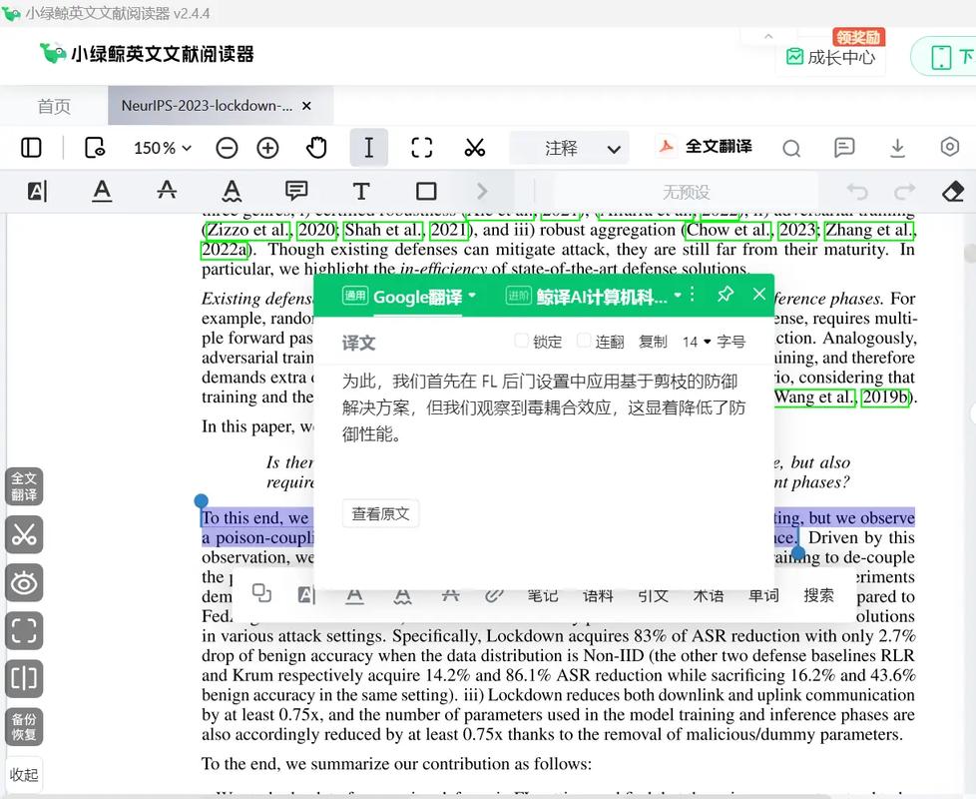Follow the Zizzo et al. citation link
Image resolution: width=976 pixels, height=799 pixels.
[x=247, y=230]
